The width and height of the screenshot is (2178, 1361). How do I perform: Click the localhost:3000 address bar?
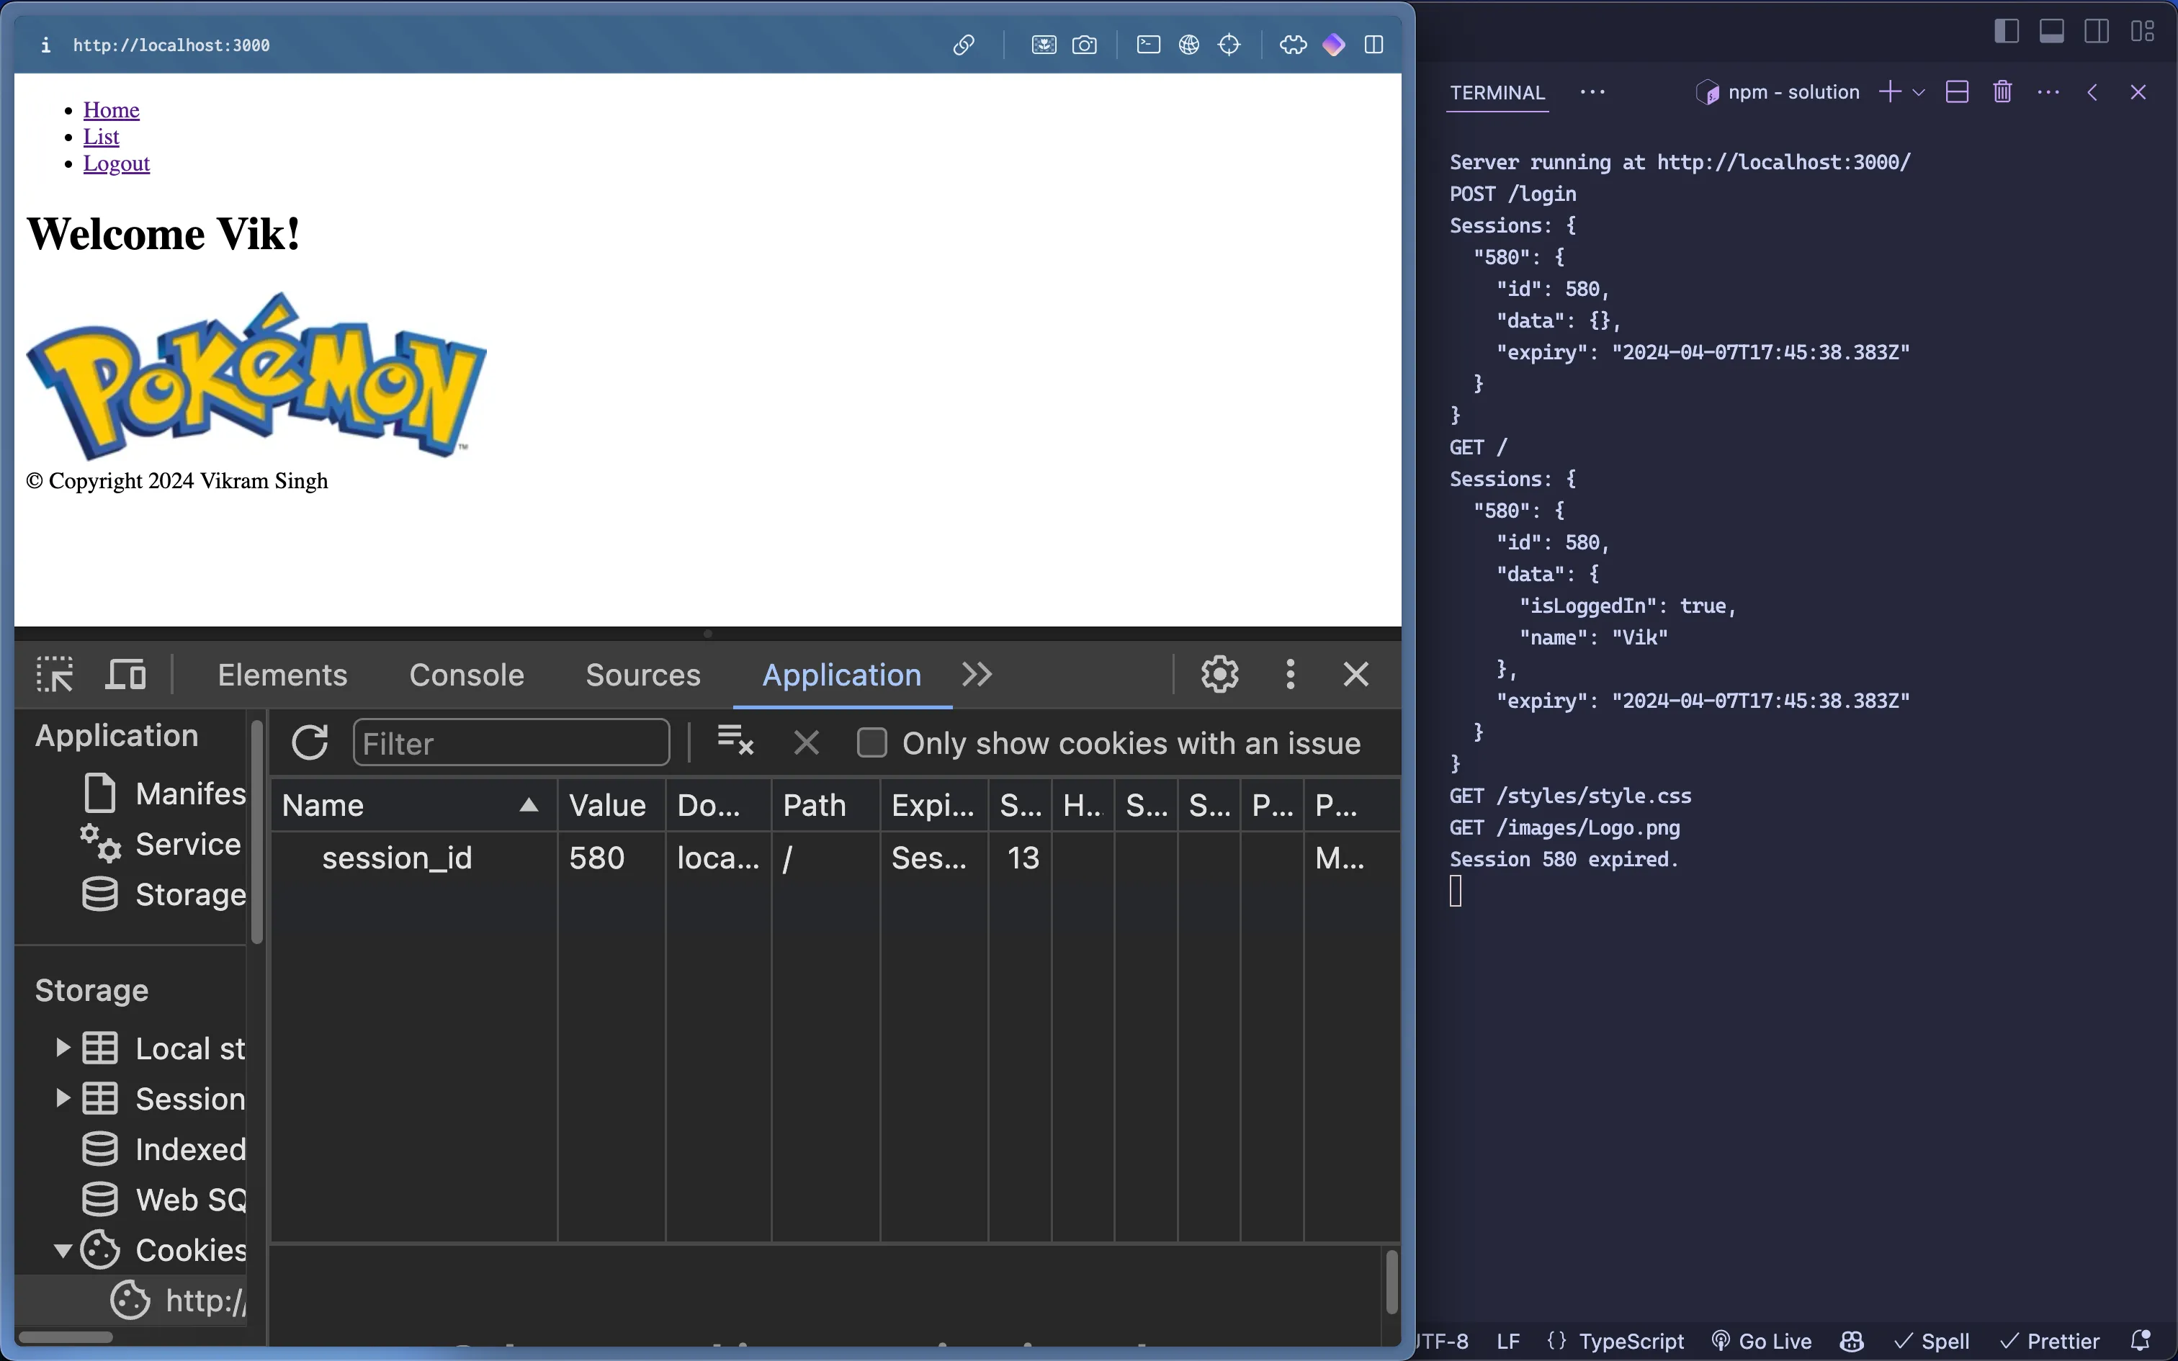point(171,45)
